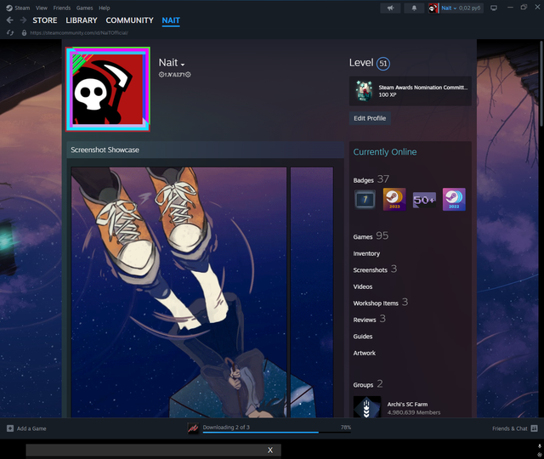544x459 pixels.
Task: Open the Steam menu
Action: pos(22,8)
